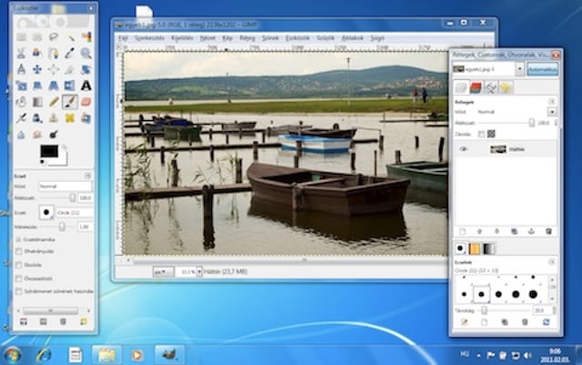Open the Rétegek panel configuration menu
Viewport: 582px width, 365px height.
point(552,101)
